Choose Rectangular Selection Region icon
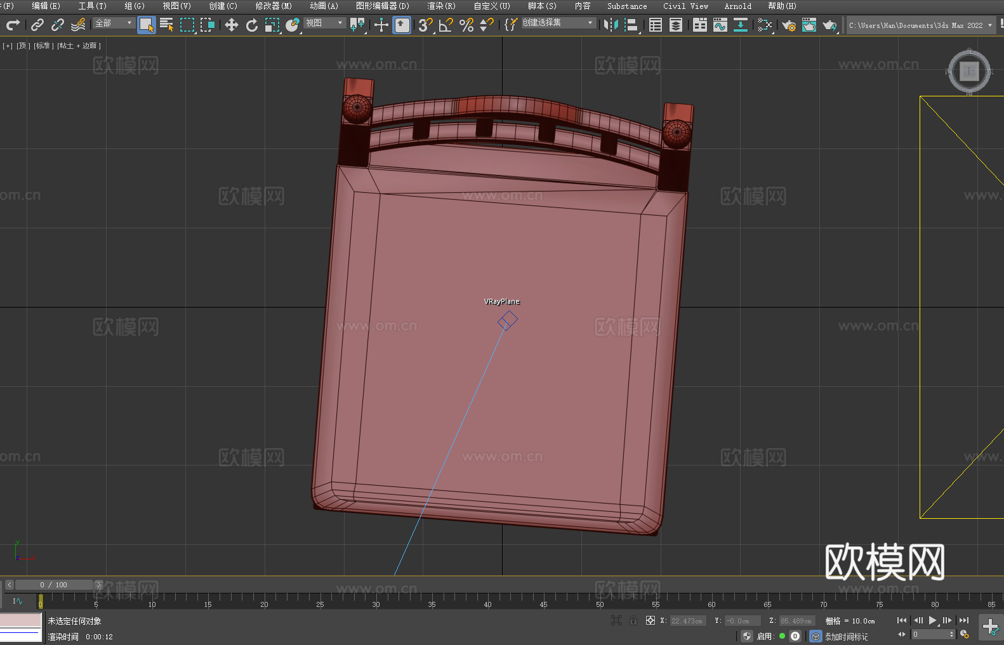The width and height of the screenshot is (1004, 645). pos(187,25)
